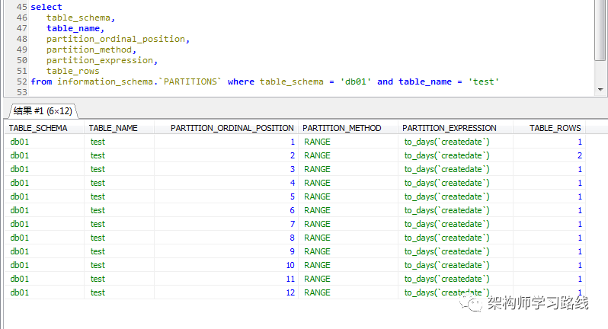The width and height of the screenshot is (608, 329).
Task: Select RANGE cell in row 5
Action: (348, 196)
